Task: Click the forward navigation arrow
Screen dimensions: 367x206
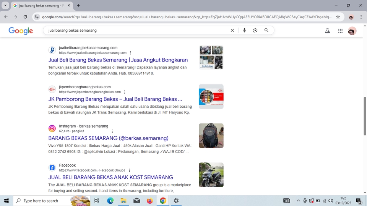Action: (15, 17)
